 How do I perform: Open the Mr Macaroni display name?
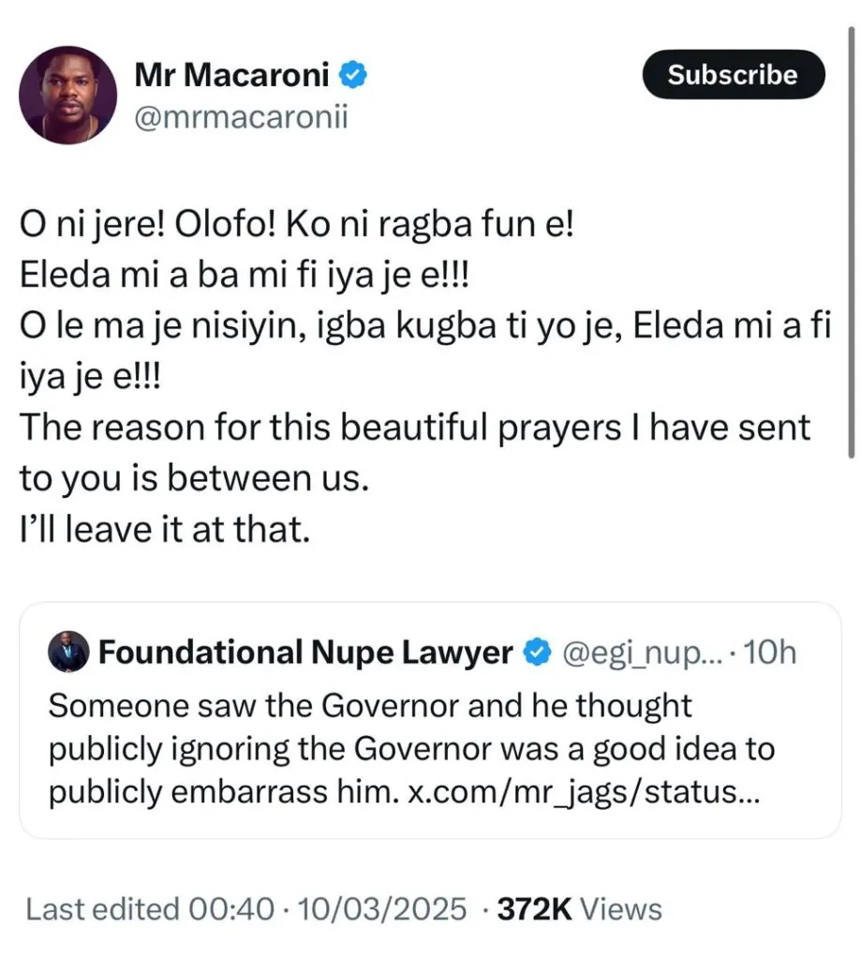pos(232,75)
